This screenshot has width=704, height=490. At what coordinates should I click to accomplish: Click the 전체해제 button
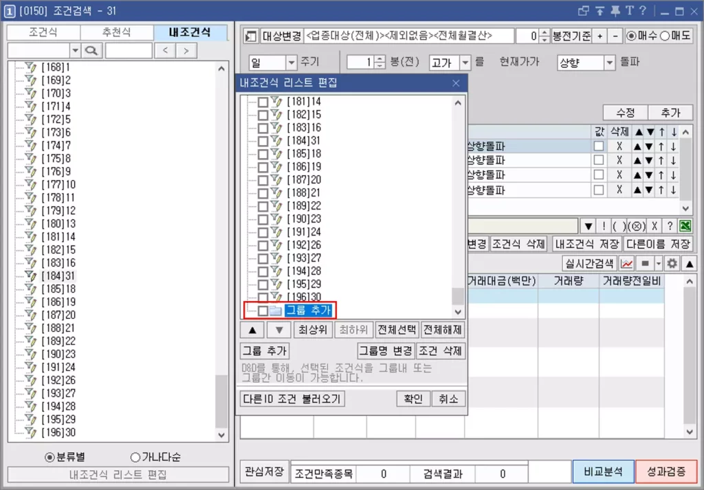click(443, 331)
